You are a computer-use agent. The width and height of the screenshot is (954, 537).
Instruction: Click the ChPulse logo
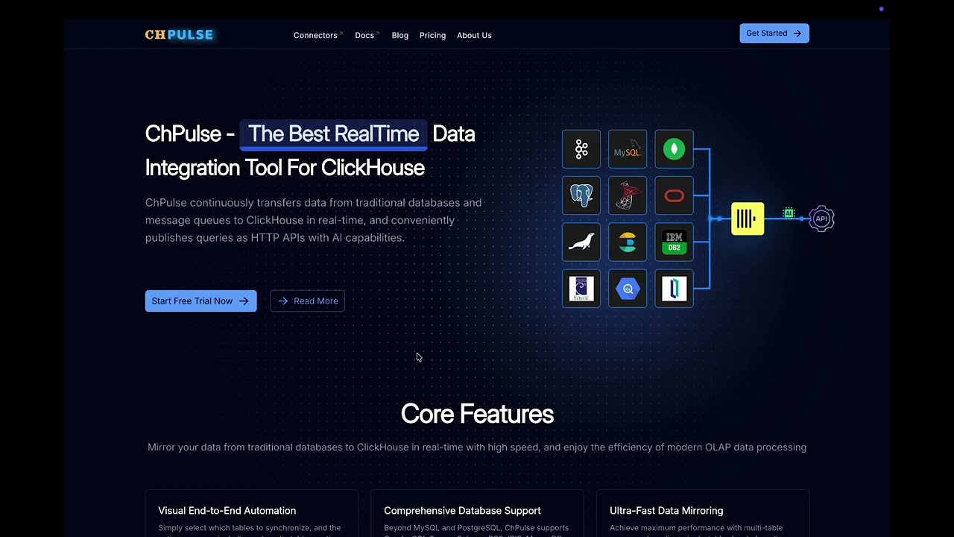click(179, 34)
